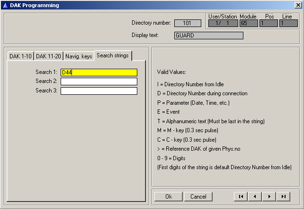Jump to the first record

click(241, 196)
